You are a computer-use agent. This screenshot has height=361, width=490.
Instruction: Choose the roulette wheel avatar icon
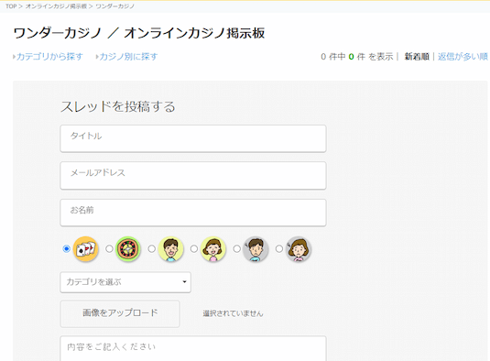[x=128, y=249]
